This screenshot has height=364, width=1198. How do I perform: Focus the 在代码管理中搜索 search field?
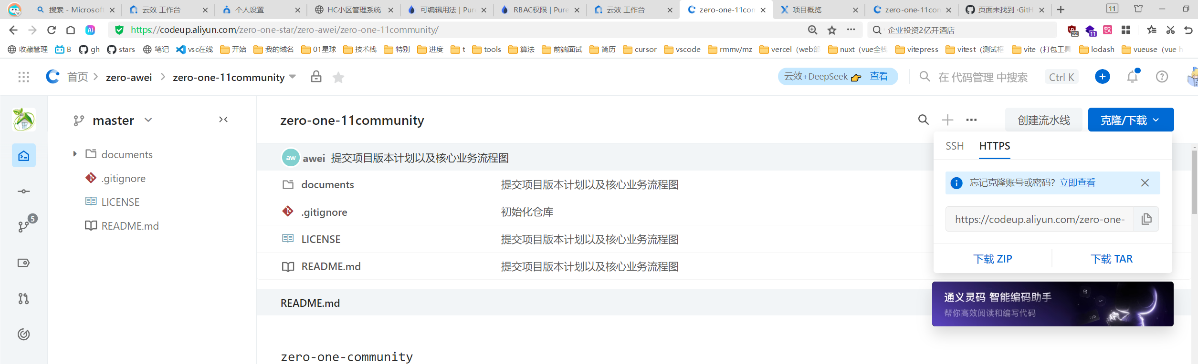tap(982, 77)
